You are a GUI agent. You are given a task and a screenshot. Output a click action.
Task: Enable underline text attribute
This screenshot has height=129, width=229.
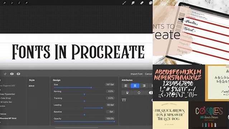coord(127,92)
